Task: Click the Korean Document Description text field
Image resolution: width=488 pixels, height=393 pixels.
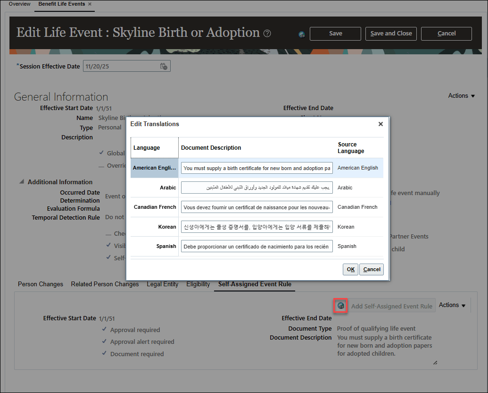Action: pyautogui.click(x=256, y=227)
